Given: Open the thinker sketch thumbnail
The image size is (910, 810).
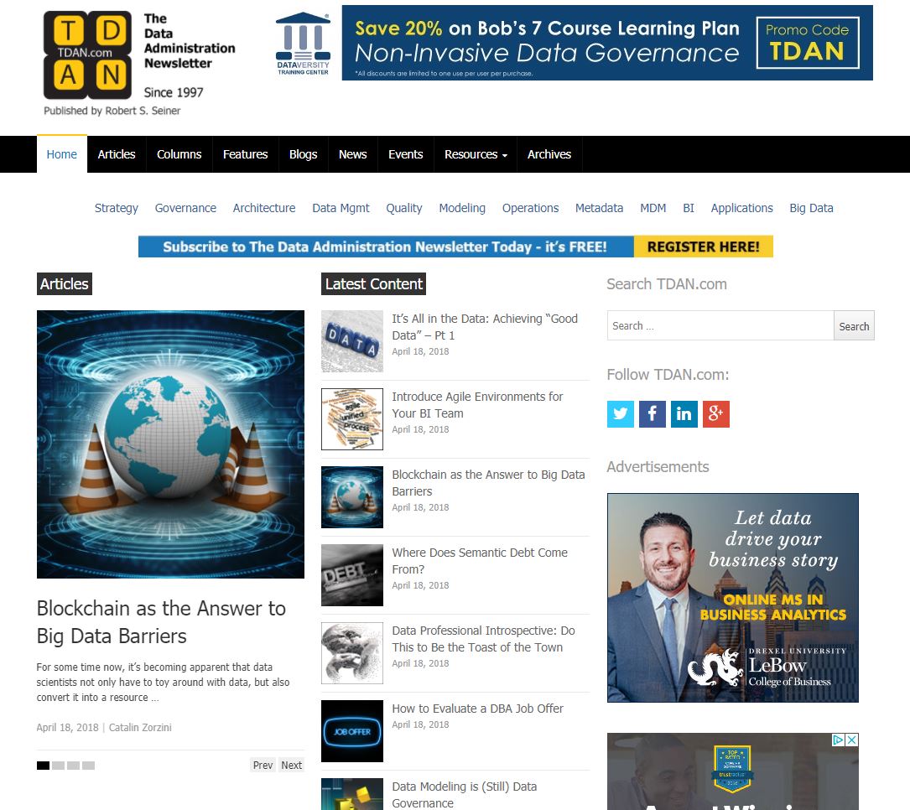Looking at the screenshot, I should click(x=352, y=652).
